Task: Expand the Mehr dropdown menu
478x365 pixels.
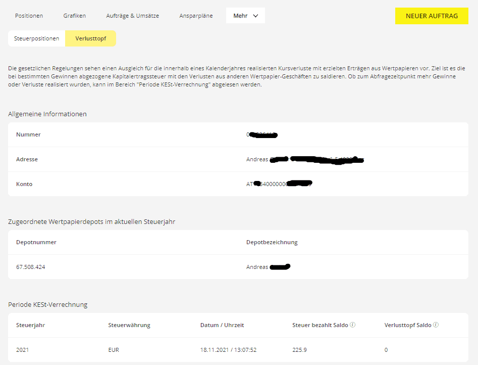Action: [x=245, y=16]
